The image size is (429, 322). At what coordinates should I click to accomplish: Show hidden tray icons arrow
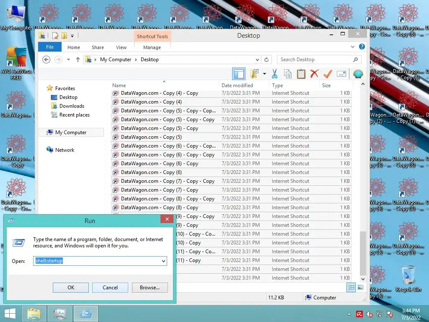click(349, 314)
